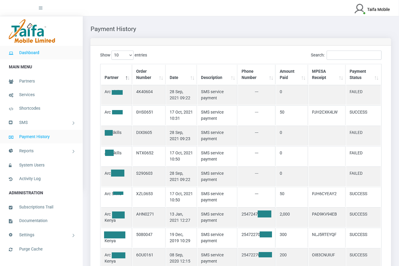399x266 pixels.
Task: Click the Dashboard monitor icon
Action: click(12, 53)
